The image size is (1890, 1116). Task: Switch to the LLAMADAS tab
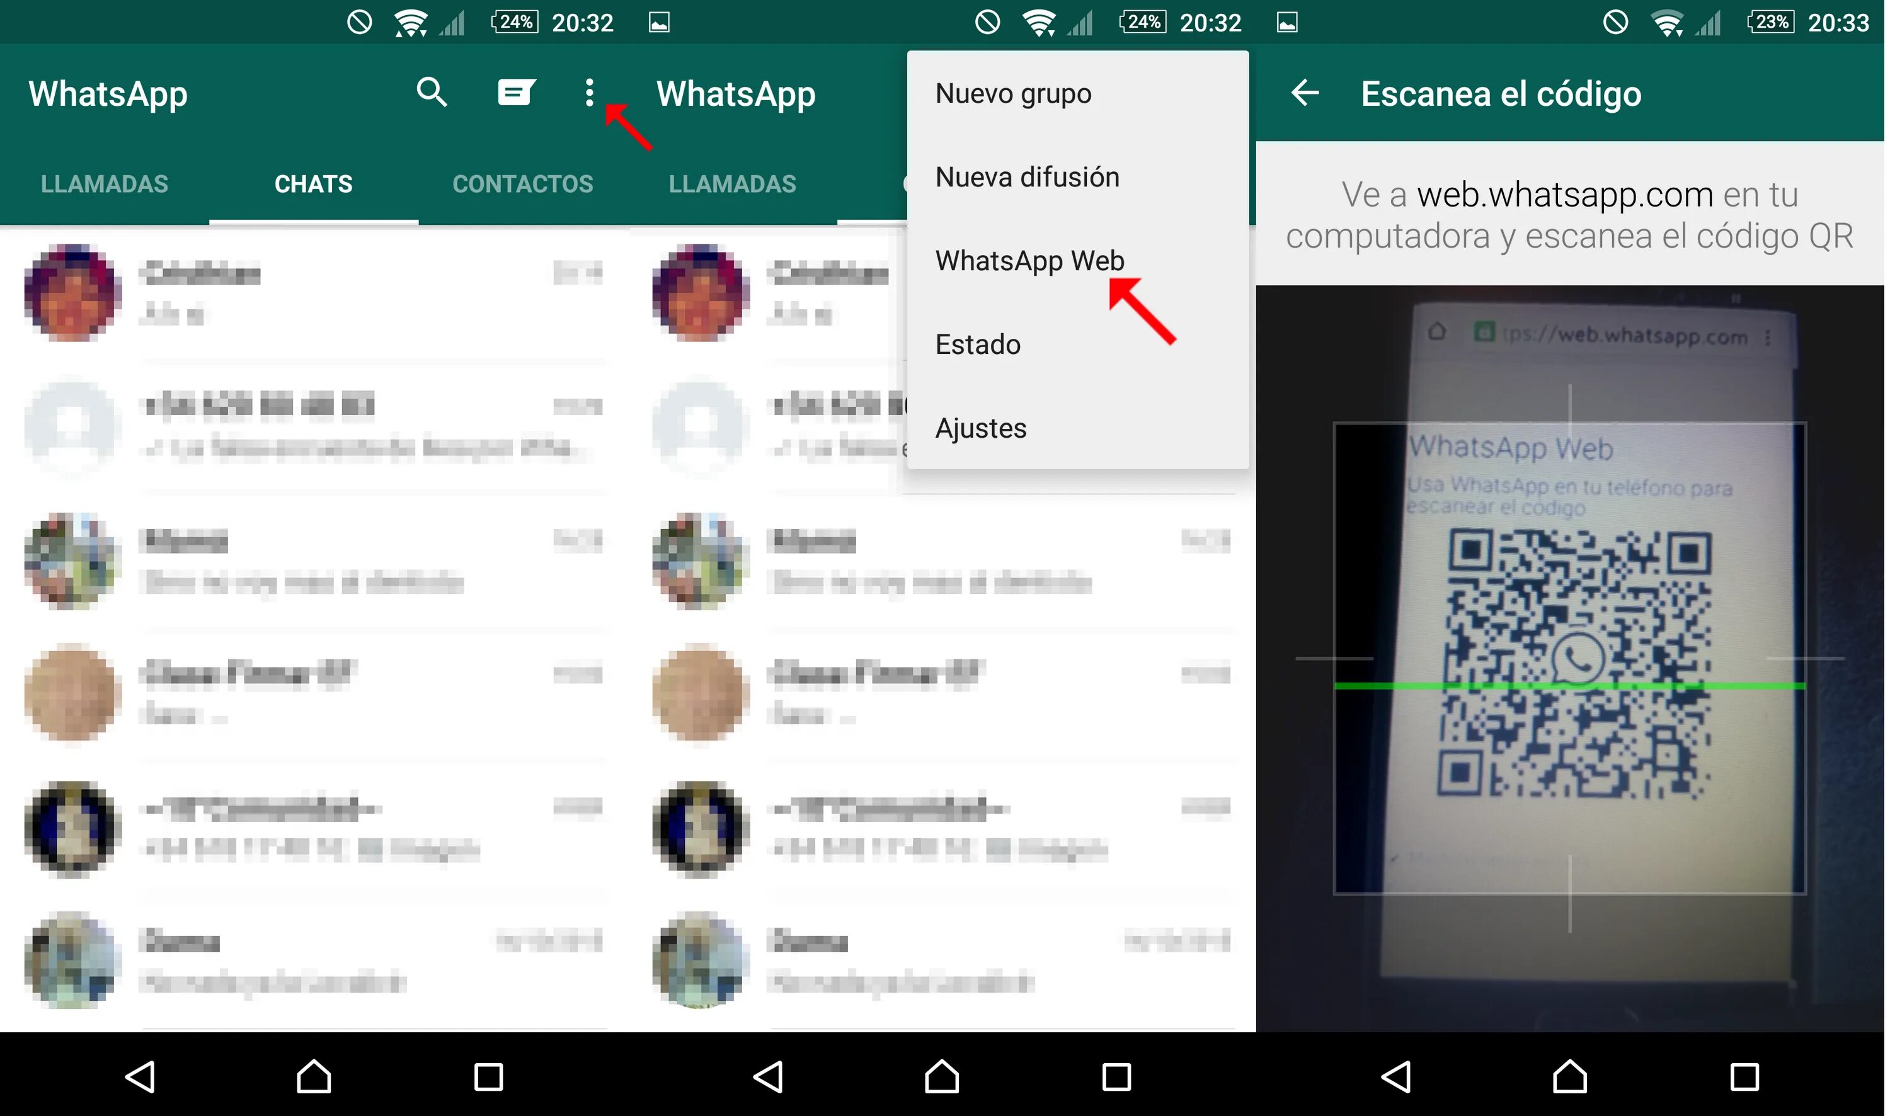coord(100,185)
